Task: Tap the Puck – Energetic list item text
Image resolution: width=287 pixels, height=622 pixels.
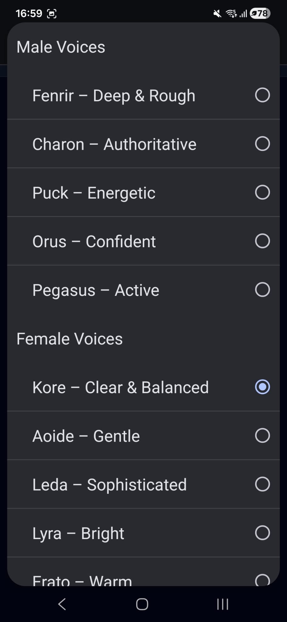Action: (94, 193)
